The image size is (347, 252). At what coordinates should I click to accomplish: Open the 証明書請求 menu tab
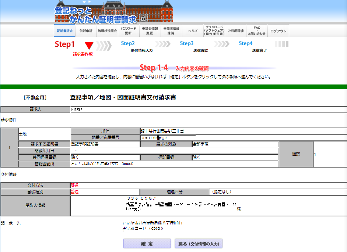tap(65, 31)
